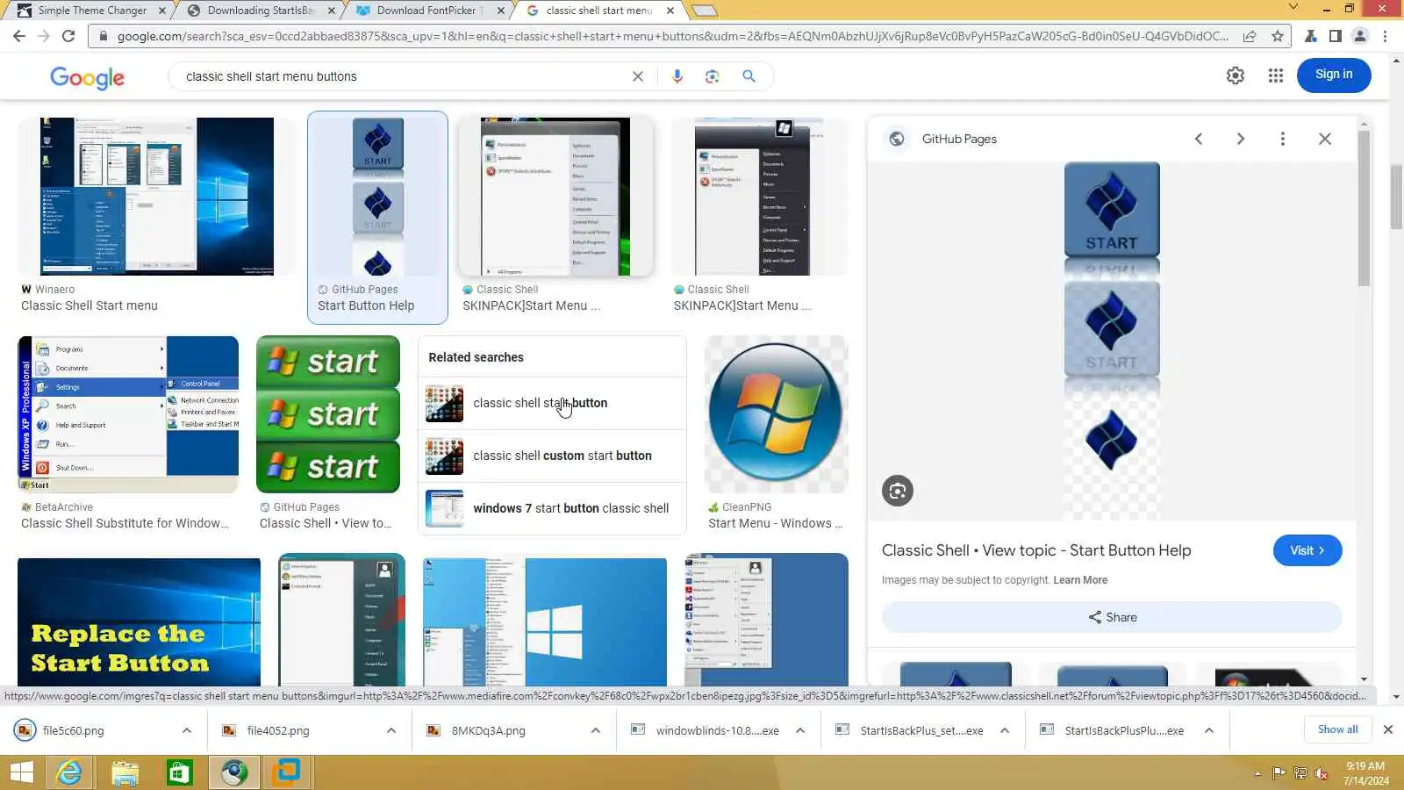The width and height of the screenshot is (1404, 790).
Task: Search windows 7 start button classic shell
Action: coord(552,508)
